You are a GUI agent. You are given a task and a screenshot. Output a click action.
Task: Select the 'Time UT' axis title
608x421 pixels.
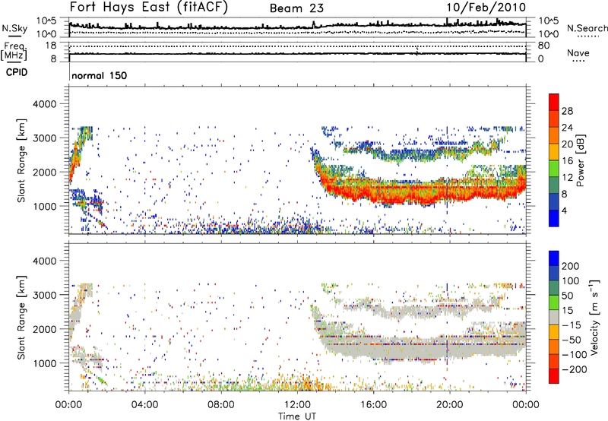(297, 416)
